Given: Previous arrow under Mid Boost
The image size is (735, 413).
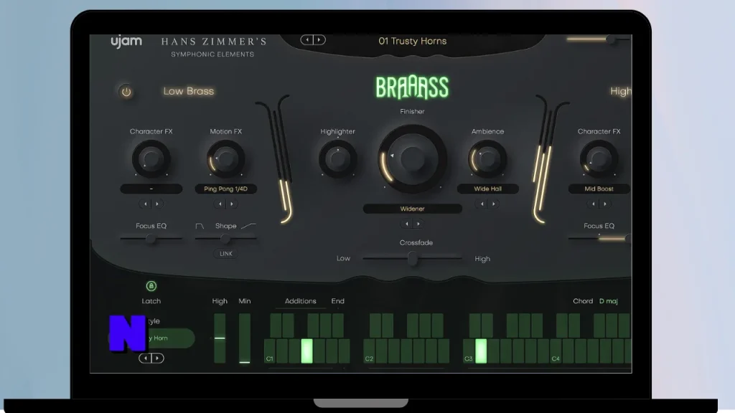Looking at the screenshot, I should click(593, 204).
